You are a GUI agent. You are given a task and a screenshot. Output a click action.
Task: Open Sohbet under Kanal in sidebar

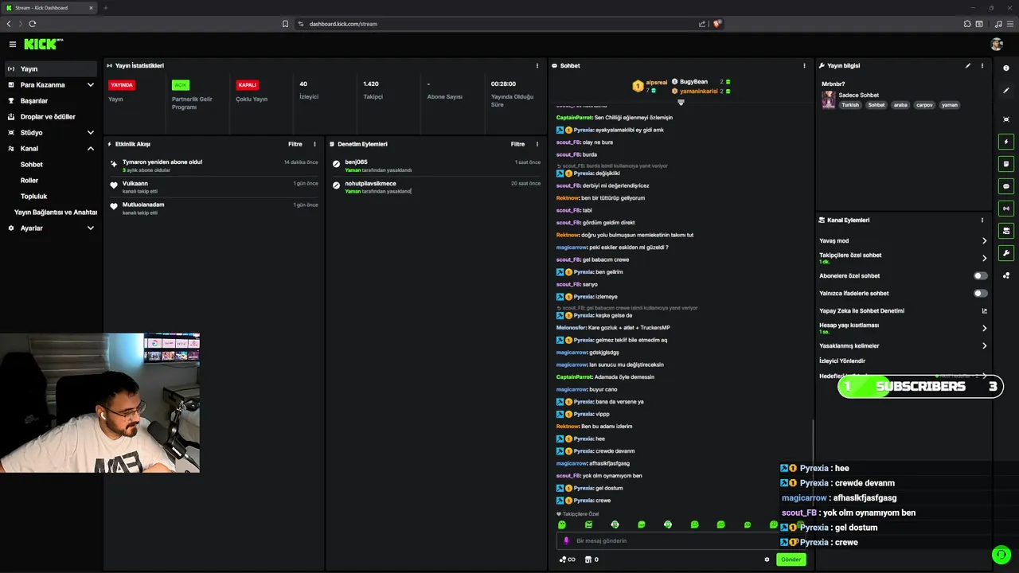pos(51,164)
